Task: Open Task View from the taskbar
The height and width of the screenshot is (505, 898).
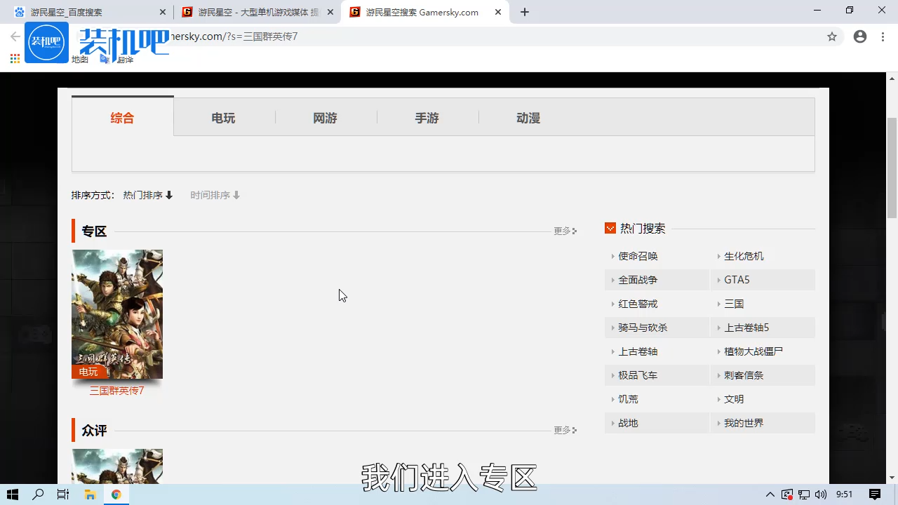Action: (62, 494)
